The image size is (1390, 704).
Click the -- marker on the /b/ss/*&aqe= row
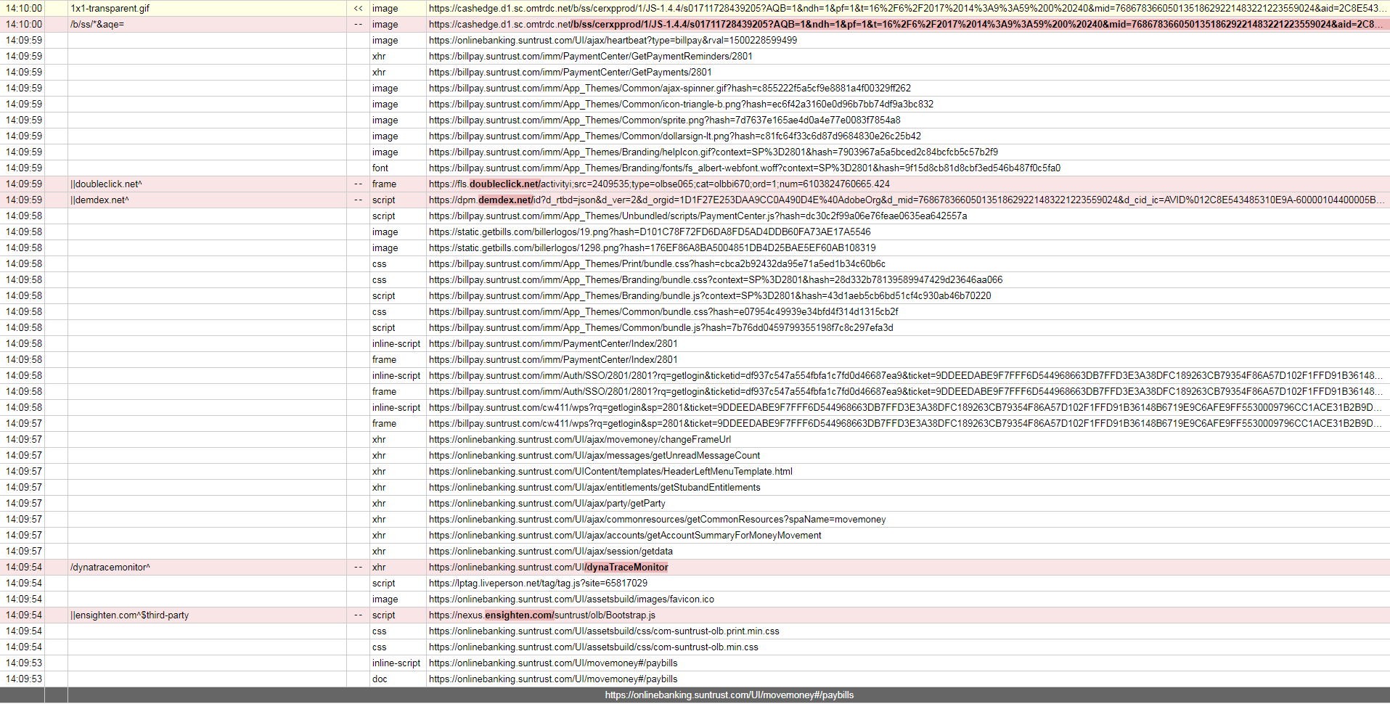357,24
